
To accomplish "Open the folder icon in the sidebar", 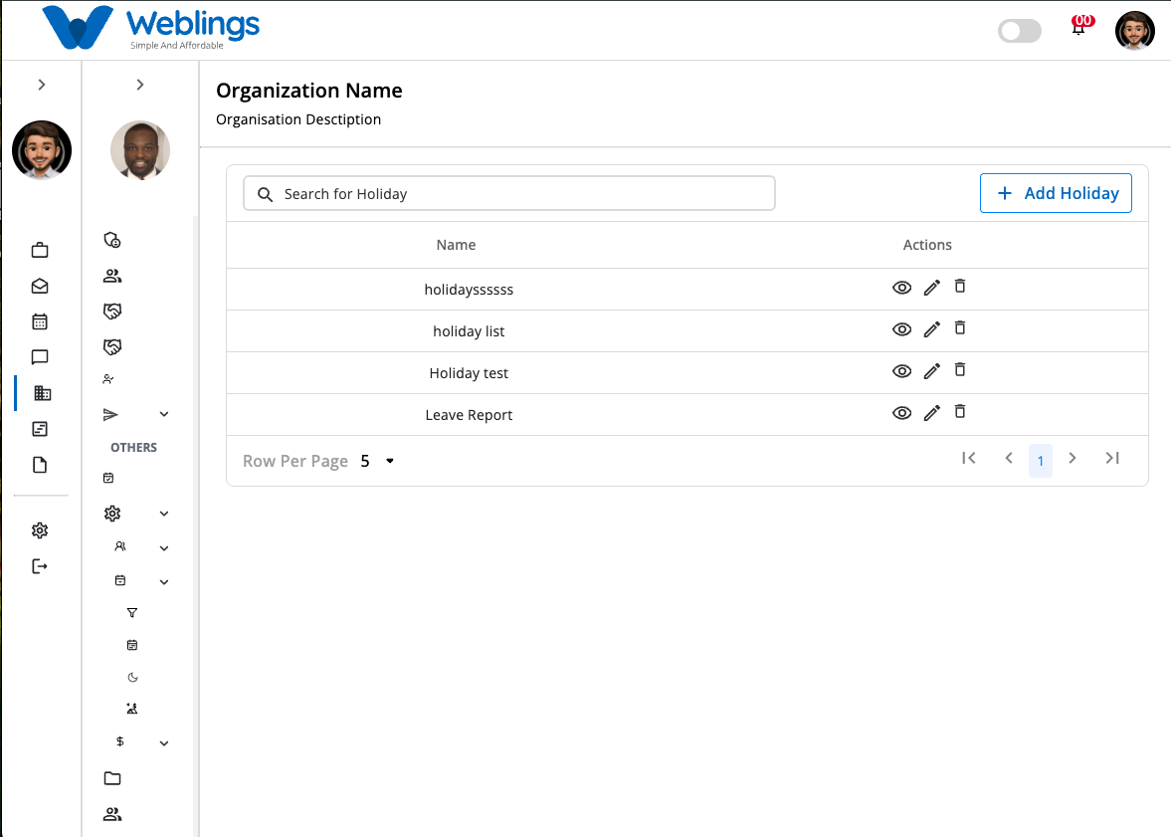I will pos(112,778).
